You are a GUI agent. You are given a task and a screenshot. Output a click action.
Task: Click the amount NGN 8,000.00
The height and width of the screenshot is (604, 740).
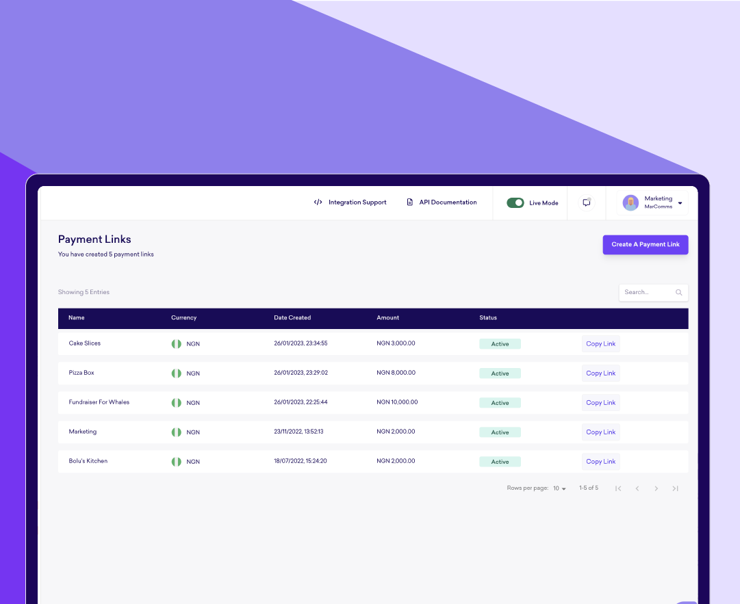(x=396, y=373)
